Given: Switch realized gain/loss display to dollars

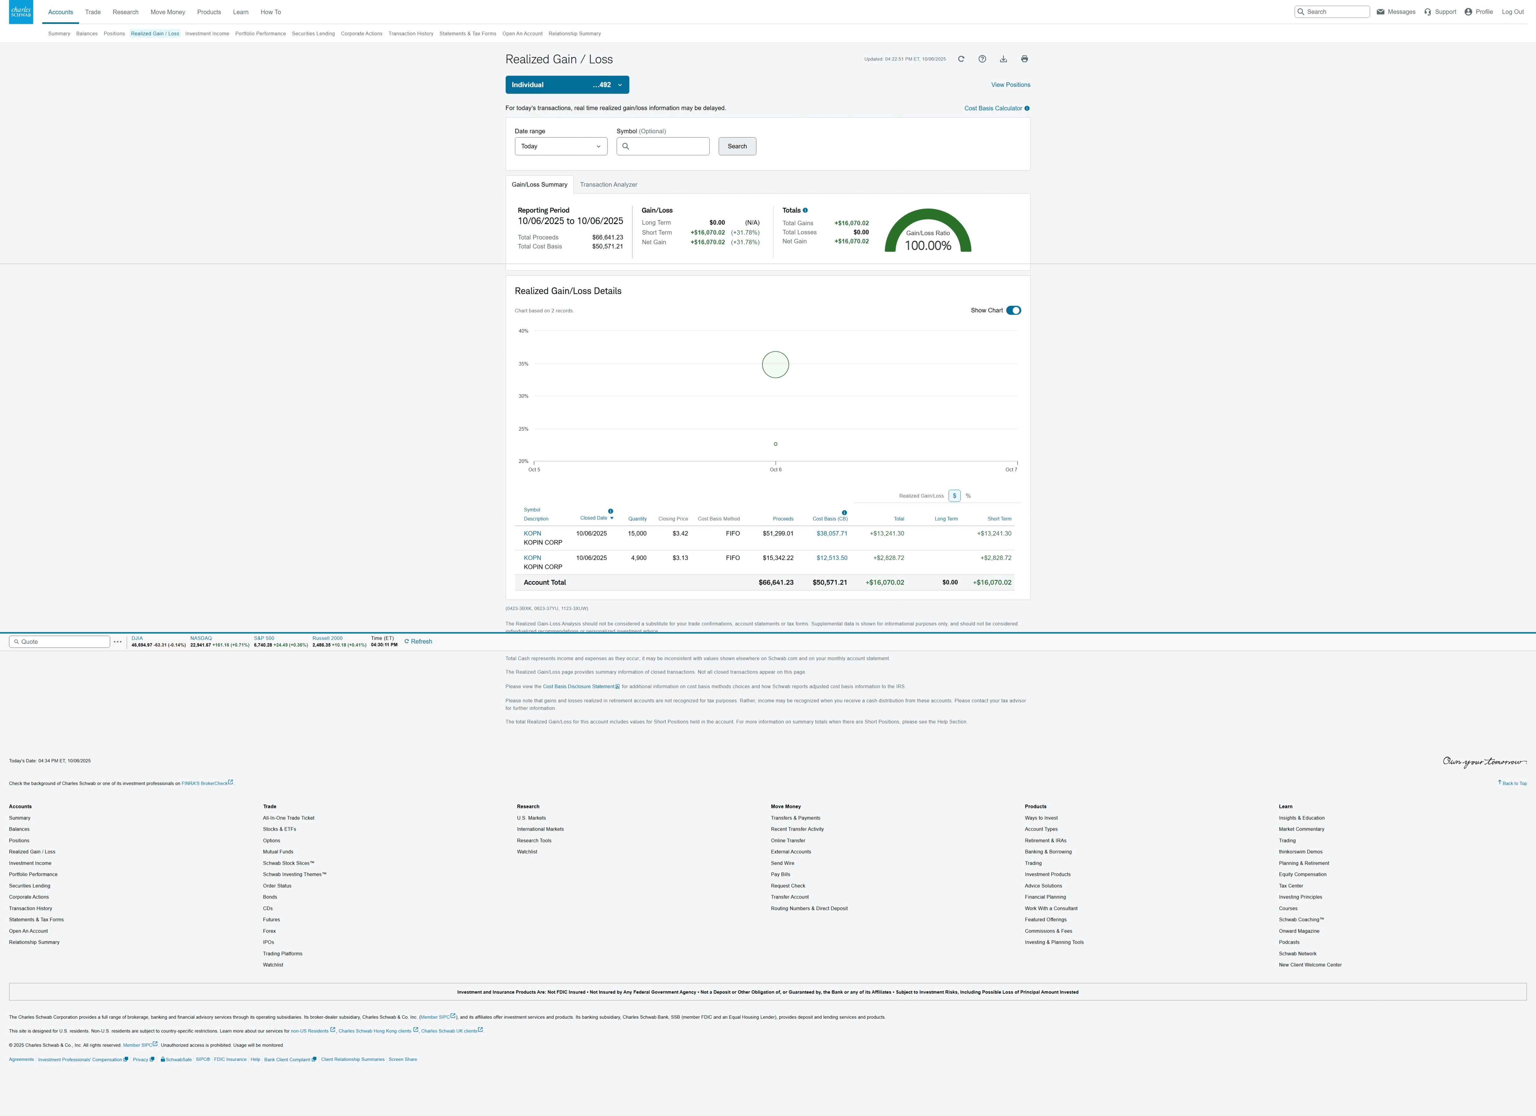Looking at the screenshot, I should coord(954,496).
